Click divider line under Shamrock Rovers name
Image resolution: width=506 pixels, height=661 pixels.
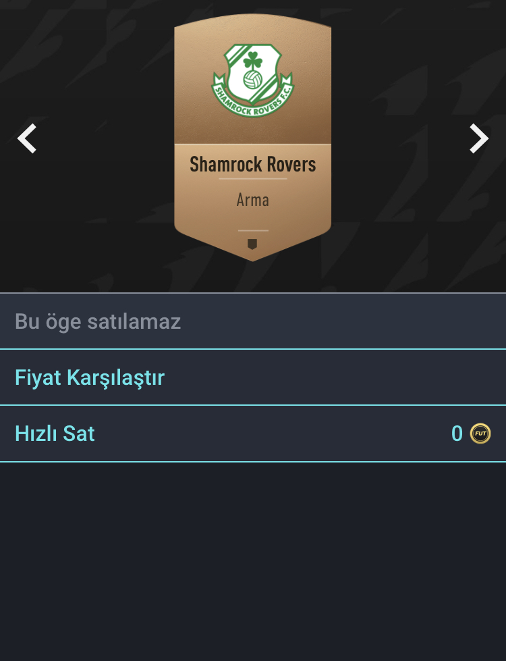pyautogui.click(x=253, y=179)
